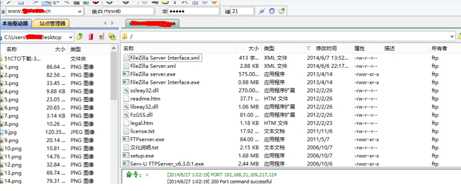Open the host address dropdown

(79, 11)
